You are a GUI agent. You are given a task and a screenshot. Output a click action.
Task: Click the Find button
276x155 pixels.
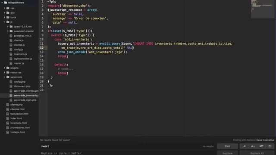227,146
